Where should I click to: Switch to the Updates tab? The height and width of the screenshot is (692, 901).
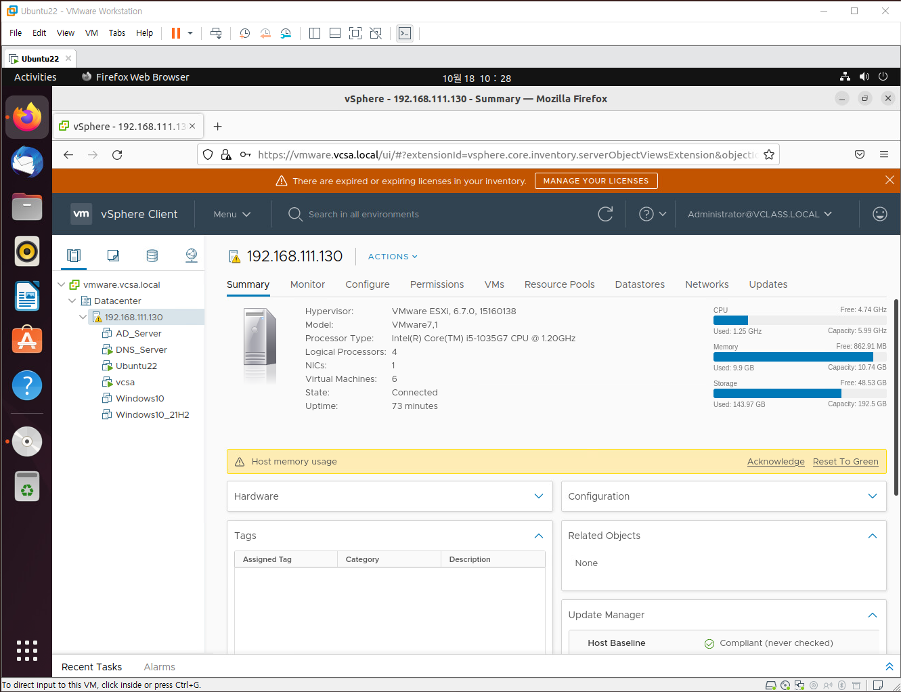pyautogui.click(x=768, y=284)
